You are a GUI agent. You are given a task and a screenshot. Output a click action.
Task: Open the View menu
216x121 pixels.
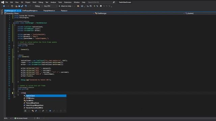17,2
